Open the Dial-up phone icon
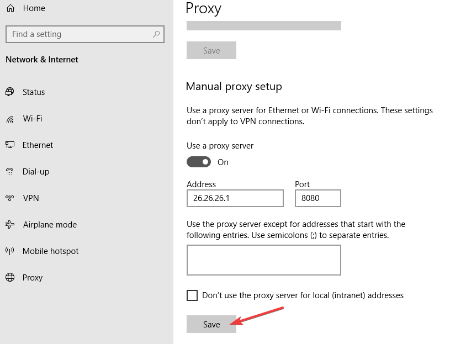 pyautogui.click(x=10, y=171)
